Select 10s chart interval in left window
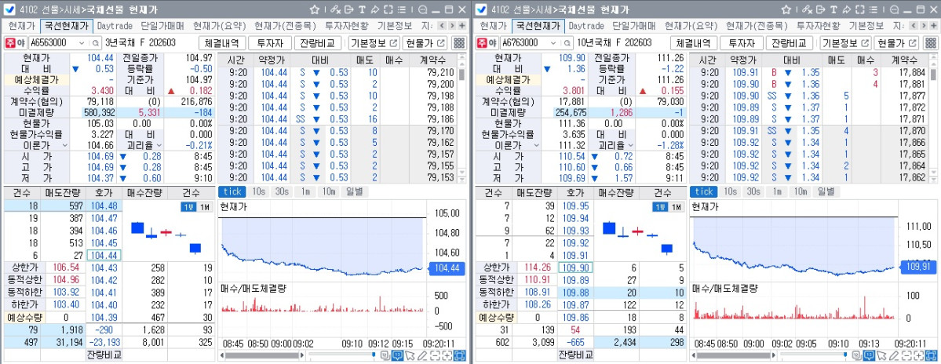Screen dimensions: 941x364 pos(259,191)
